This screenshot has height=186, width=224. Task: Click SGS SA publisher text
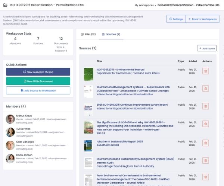[101, 133]
